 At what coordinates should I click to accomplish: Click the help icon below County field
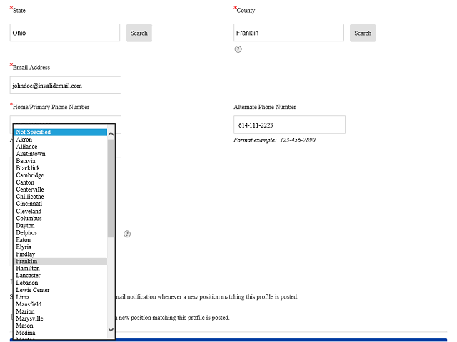238,49
